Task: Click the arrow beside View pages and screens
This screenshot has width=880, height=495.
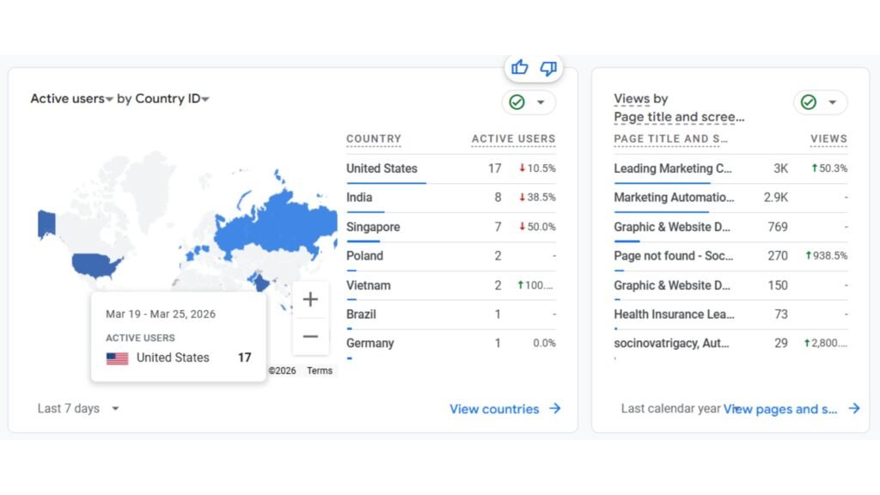Action: 853,409
